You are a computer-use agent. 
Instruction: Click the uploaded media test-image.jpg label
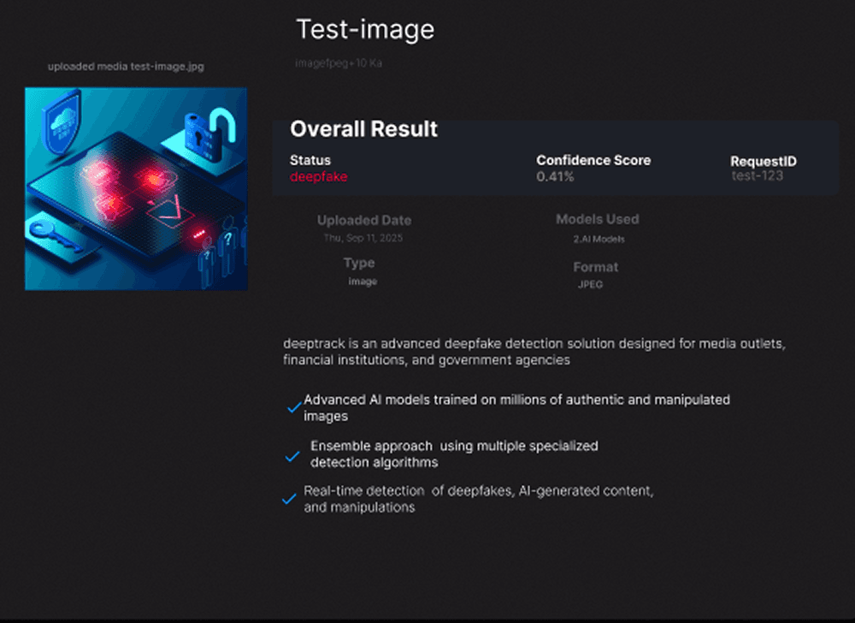(126, 66)
